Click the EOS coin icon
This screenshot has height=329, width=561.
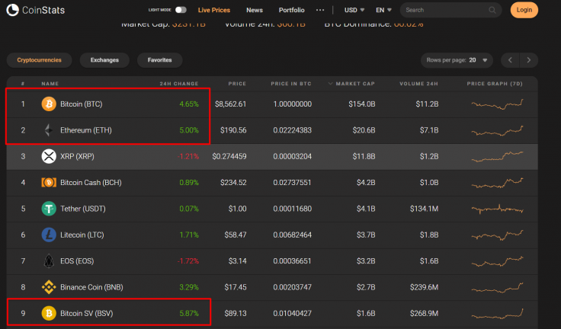(49, 261)
